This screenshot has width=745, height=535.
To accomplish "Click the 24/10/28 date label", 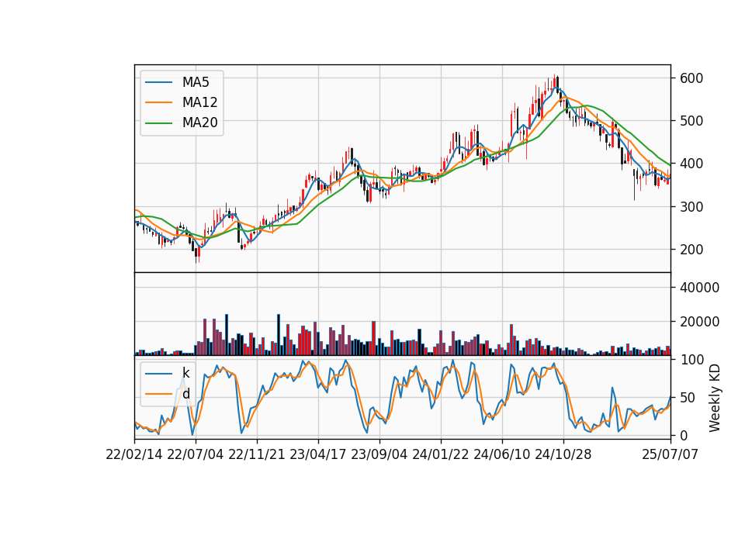I will [x=563, y=454].
